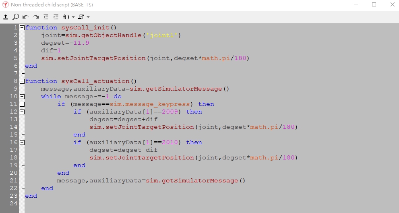Viewport: 399px width, 213px height.
Task: Click sim.getSimulatorMessage on line 21
Action: tap(192, 180)
